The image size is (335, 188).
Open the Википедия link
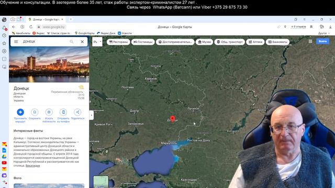tap(32, 166)
